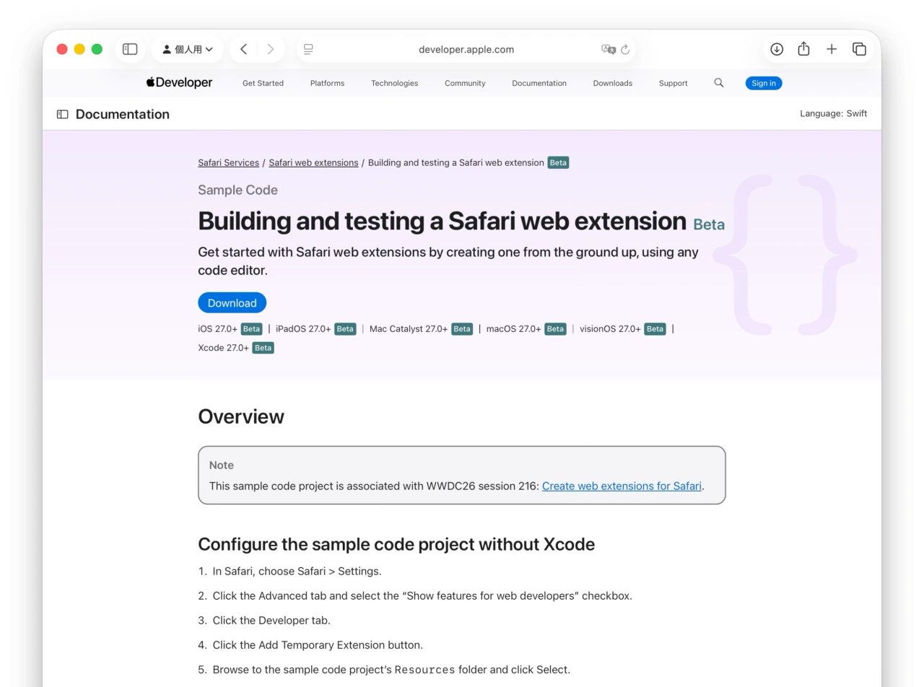The height and width of the screenshot is (687, 924).
Task: Open the Platforms menu
Action: tap(327, 83)
